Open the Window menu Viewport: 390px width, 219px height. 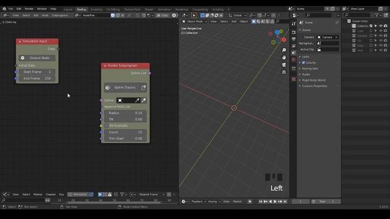[x=42, y=9]
